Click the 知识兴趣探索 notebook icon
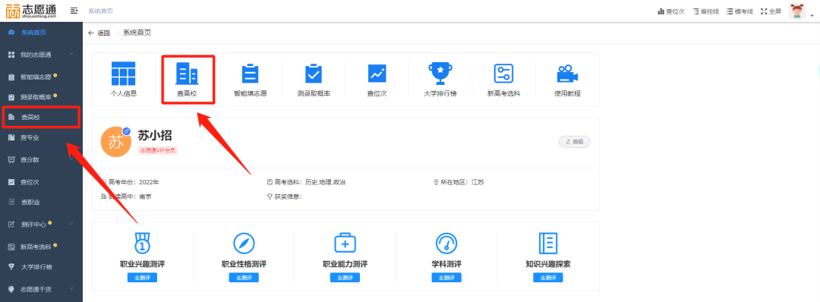The width and height of the screenshot is (820, 302). coord(548,243)
